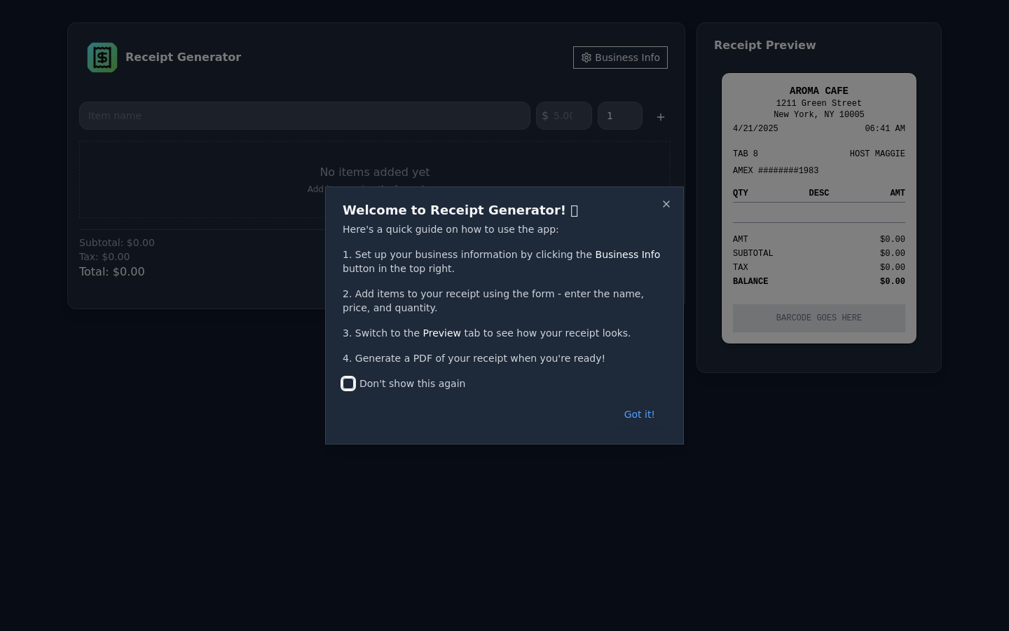This screenshot has height=631, width=1009.
Task: Click the plus icon to add item
Action: (x=660, y=116)
